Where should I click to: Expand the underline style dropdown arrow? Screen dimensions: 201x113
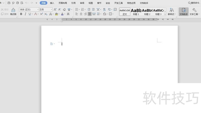pyautogui.click(x=32, y=14)
